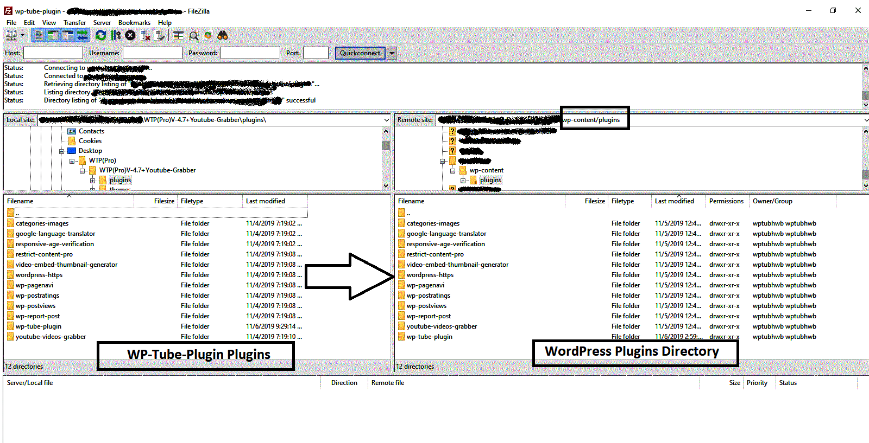The width and height of the screenshot is (869, 443).
Task: Click the Host input field
Action: pos(53,53)
